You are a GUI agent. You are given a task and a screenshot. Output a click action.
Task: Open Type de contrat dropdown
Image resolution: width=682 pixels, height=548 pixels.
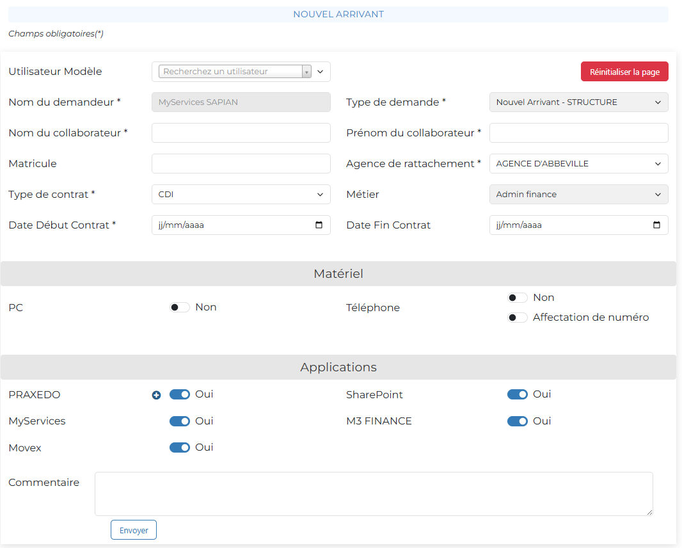point(241,195)
